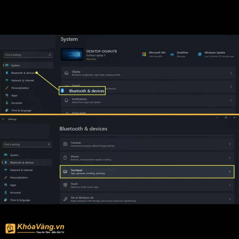Click the Mouse settings icon
The width and height of the screenshot is (239, 239).
tap(65, 158)
